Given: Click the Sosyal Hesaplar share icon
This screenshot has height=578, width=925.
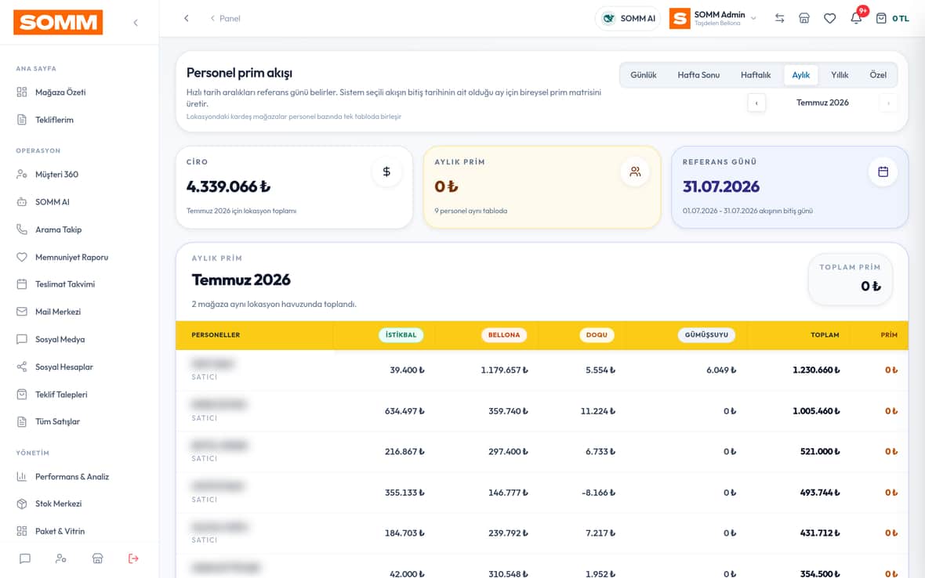Looking at the screenshot, I should click(22, 367).
